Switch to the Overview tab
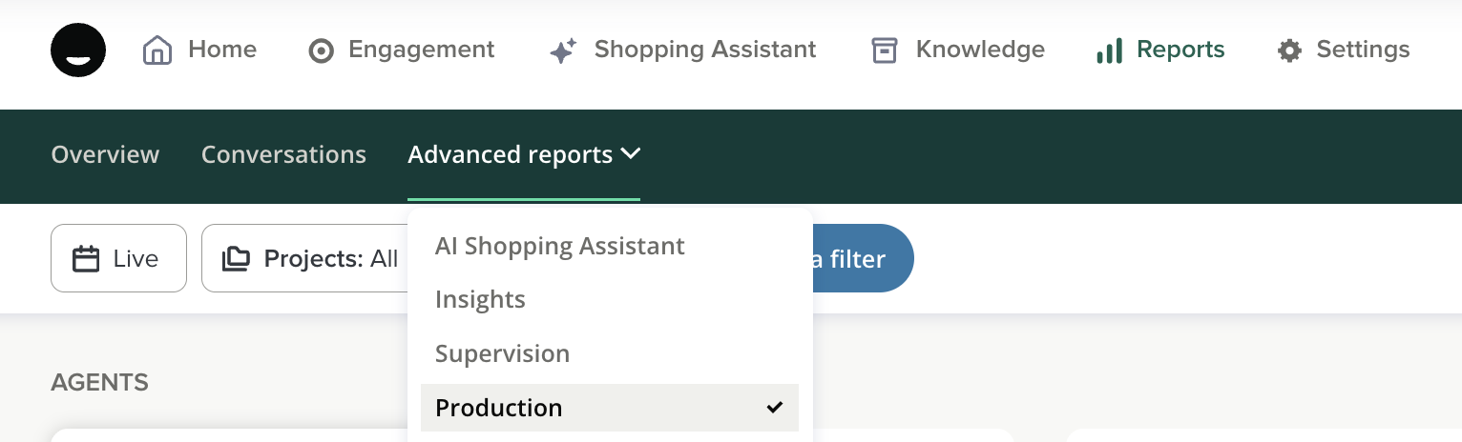Viewport: 1462px width, 442px height. (x=105, y=154)
